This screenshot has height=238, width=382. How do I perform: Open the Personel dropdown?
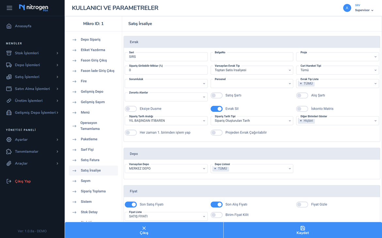coord(252,83)
